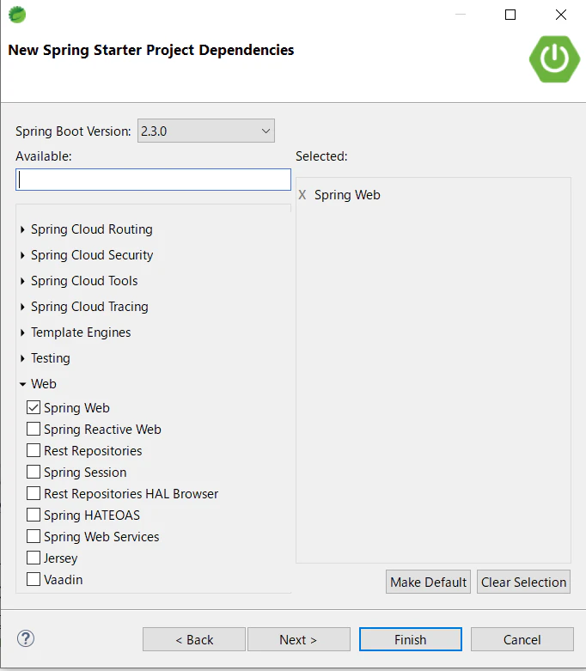586x671 pixels.
Task: Close the dependencies dialog window
Action: pos(561,15)
